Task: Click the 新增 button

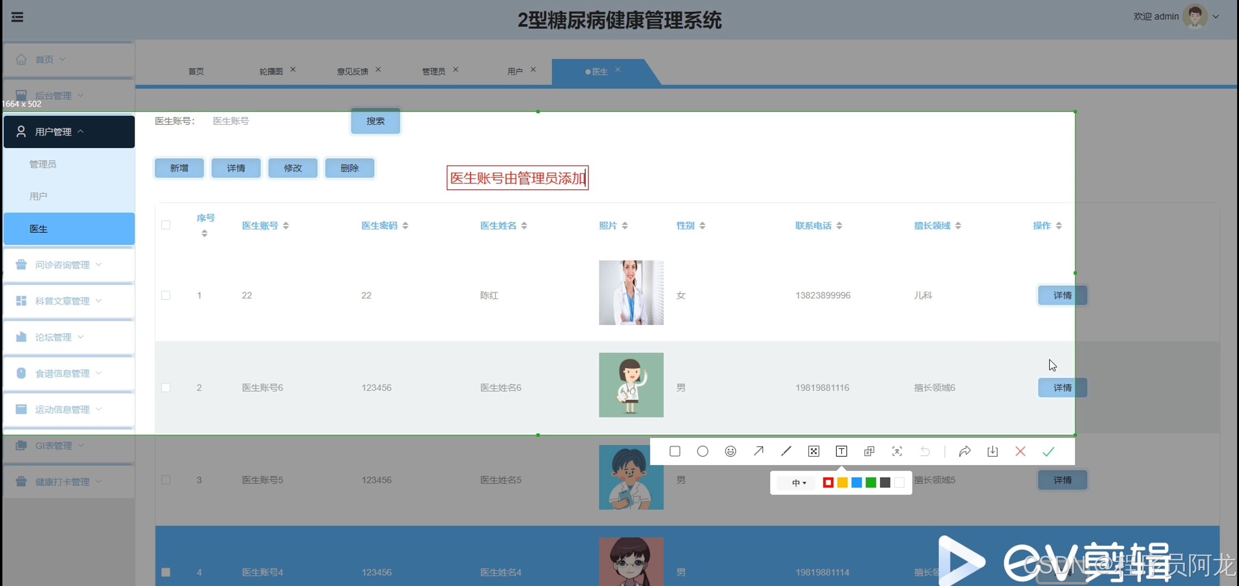Action: [x=179, y=168]
